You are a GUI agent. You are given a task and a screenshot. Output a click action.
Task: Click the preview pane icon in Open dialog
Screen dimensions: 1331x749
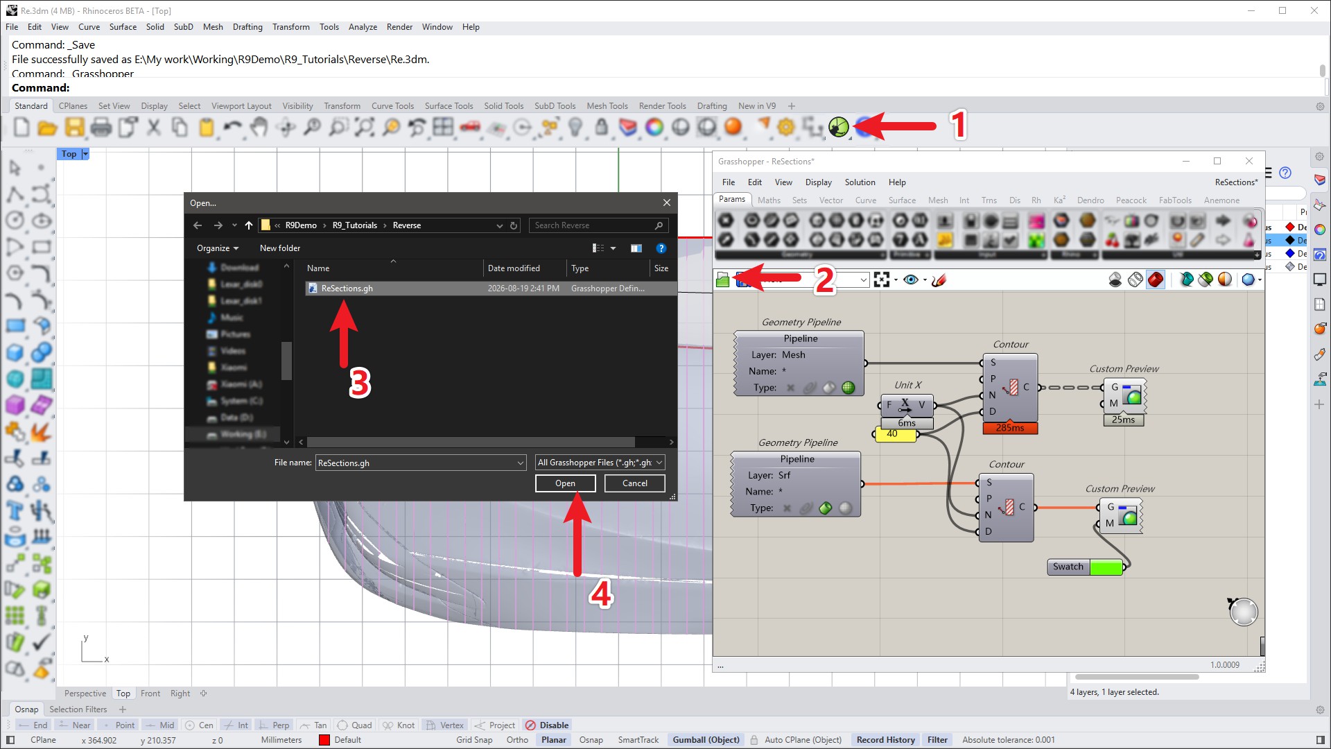point(636,248)
